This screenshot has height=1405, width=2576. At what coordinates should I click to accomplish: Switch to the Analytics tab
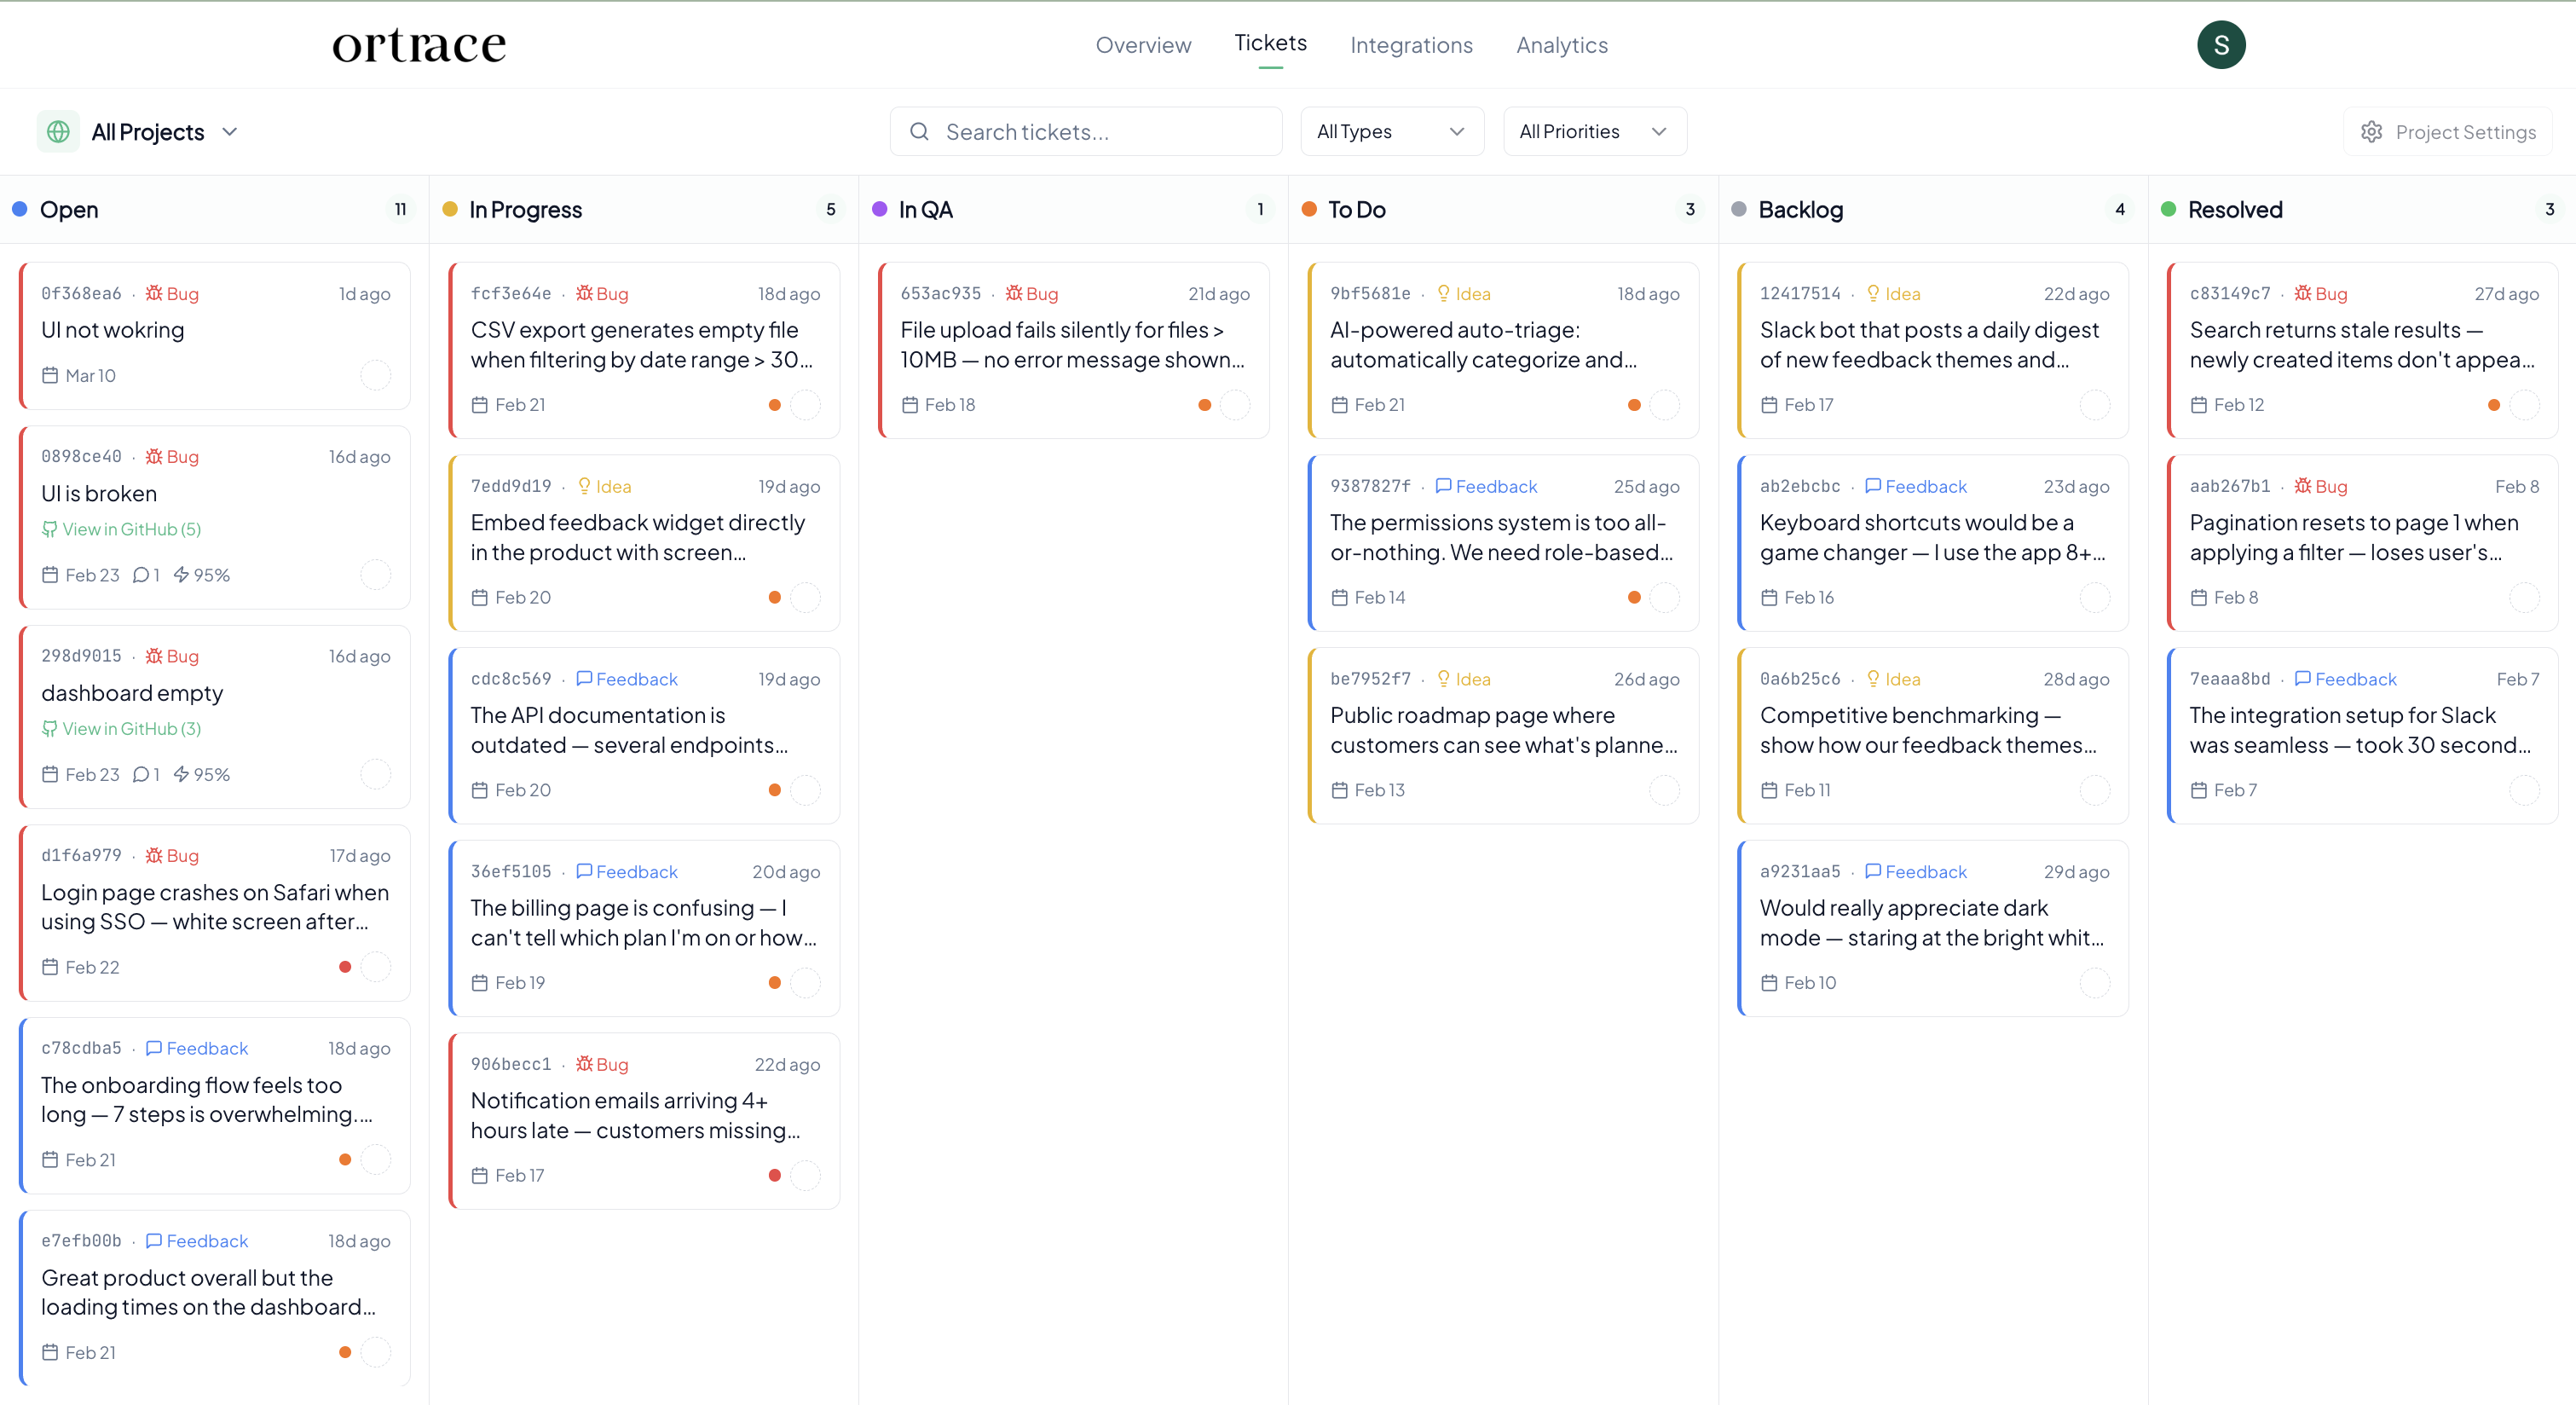pos(1561,45)
